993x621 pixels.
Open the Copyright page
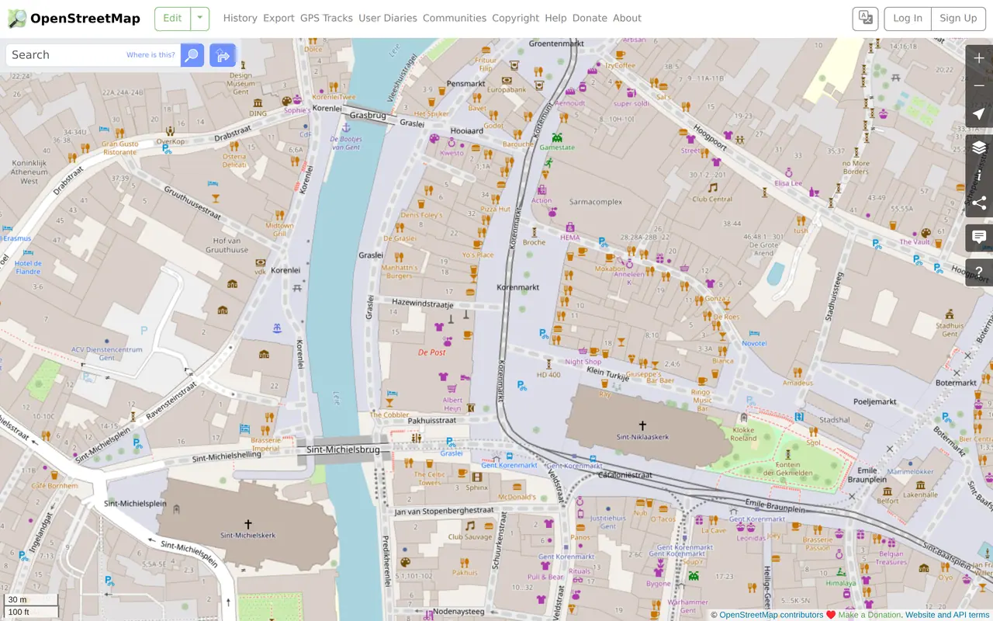tap(515, 19)
